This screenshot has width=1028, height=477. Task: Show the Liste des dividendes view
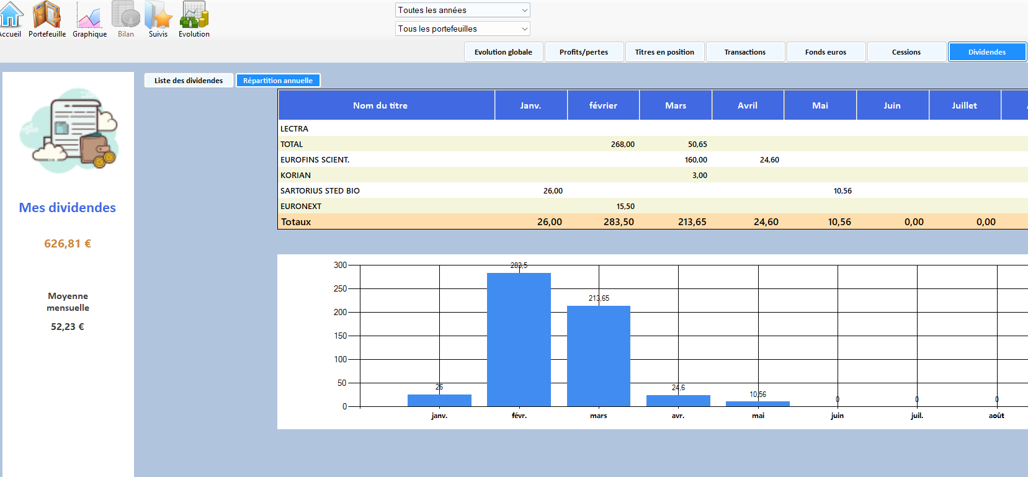[189, 81]
